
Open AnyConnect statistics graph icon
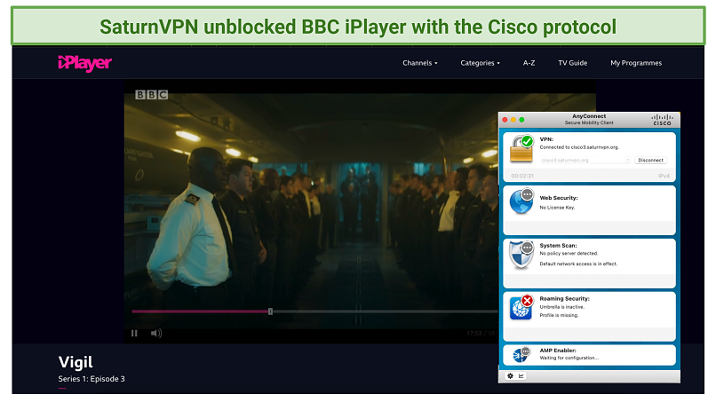(521, 375)
